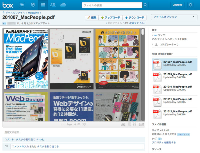Click PDF icon of 201012_MacPeople.pdf
200x153 pixels.
[157, 114]
